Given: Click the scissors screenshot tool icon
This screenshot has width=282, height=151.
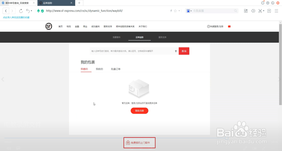Looking at the screenshot, I should (260, 11).
